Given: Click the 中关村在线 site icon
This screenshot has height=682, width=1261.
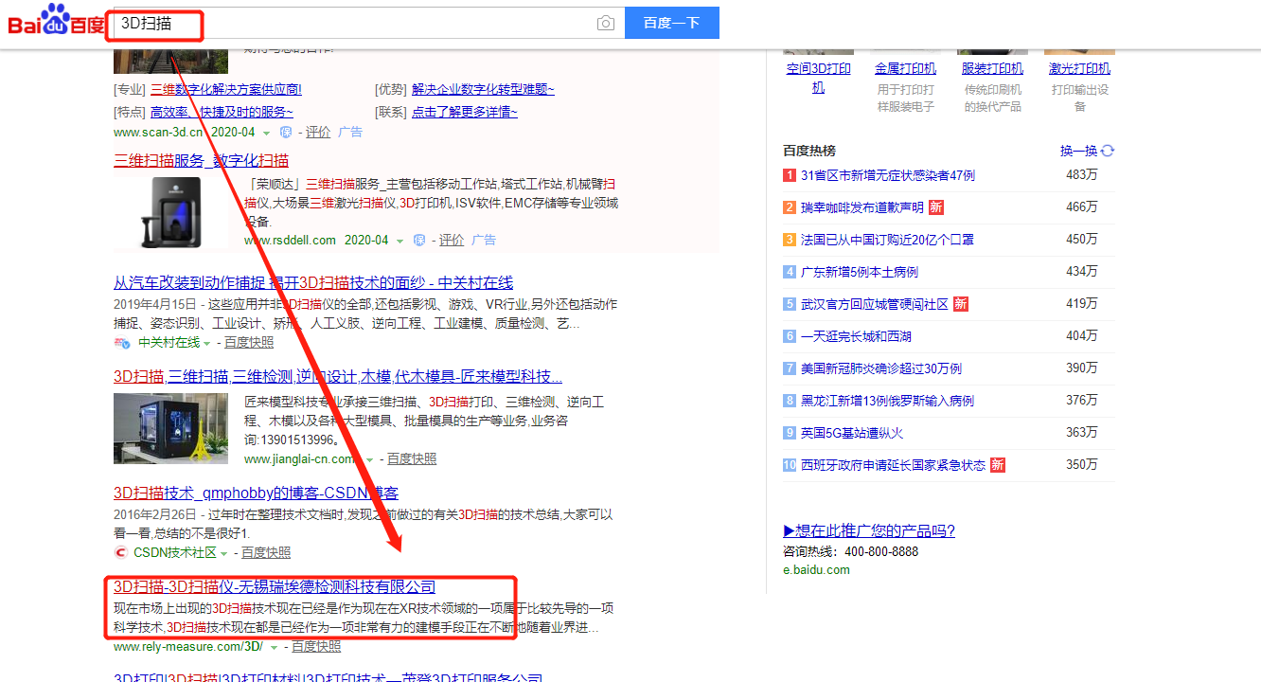Looking at the screenshot, I should (x=120, y=341).
